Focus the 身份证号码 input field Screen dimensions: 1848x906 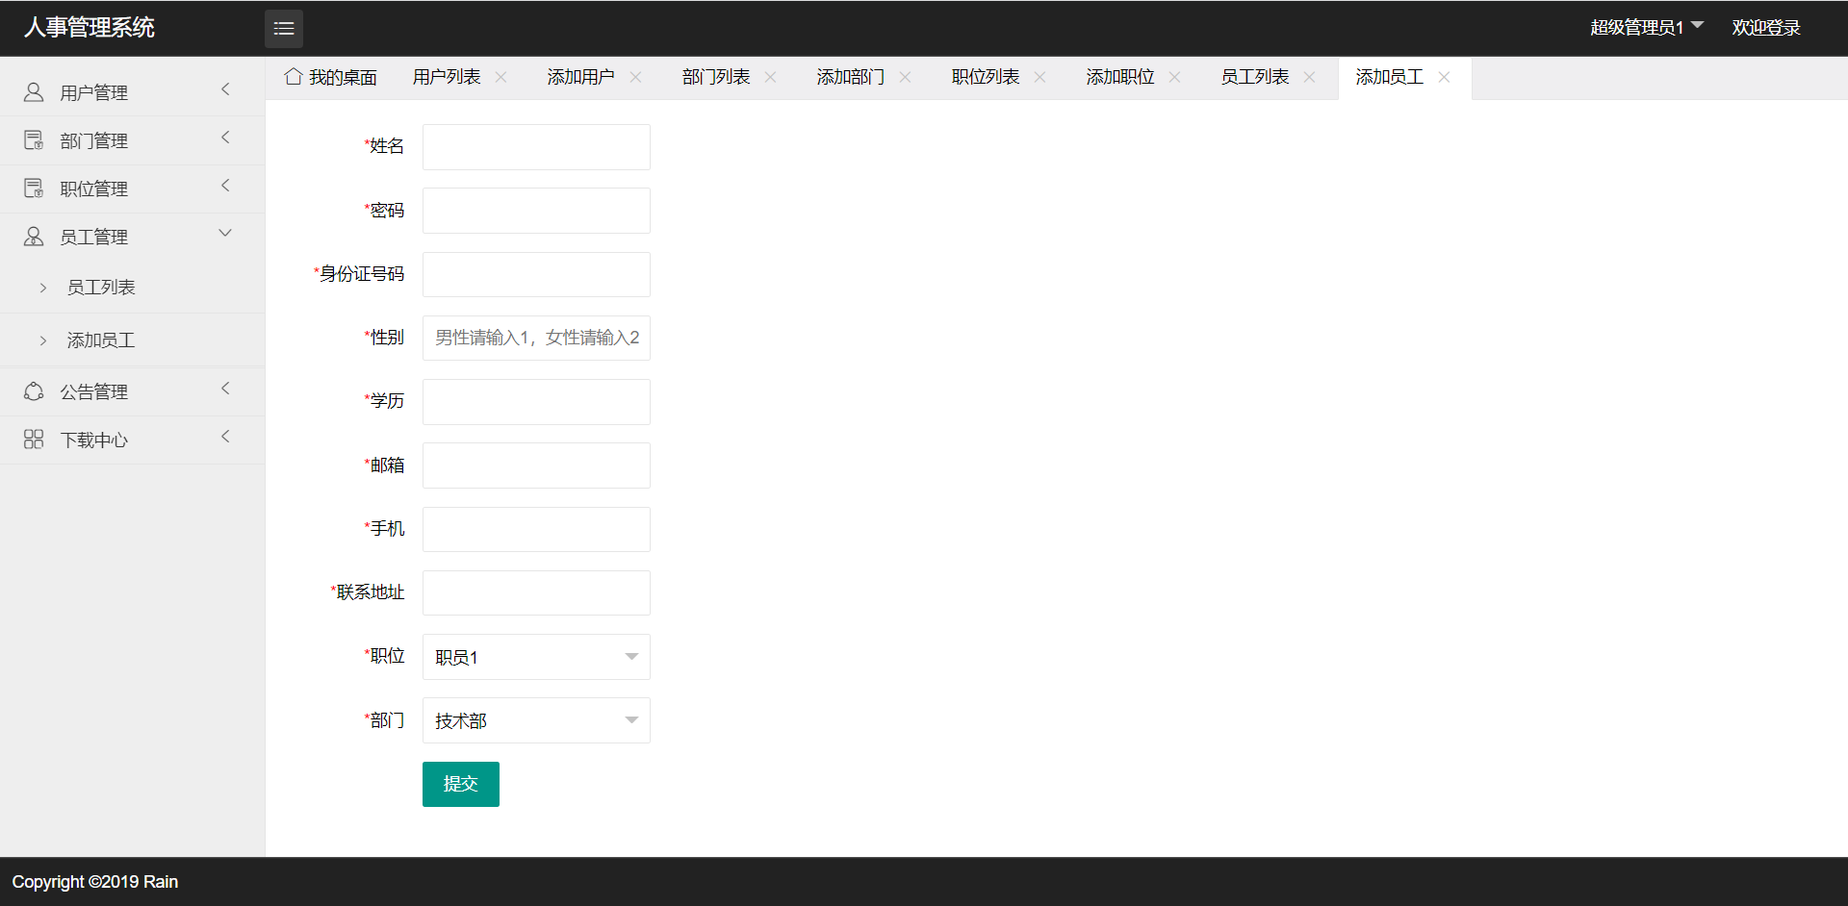tap(536, 274)
